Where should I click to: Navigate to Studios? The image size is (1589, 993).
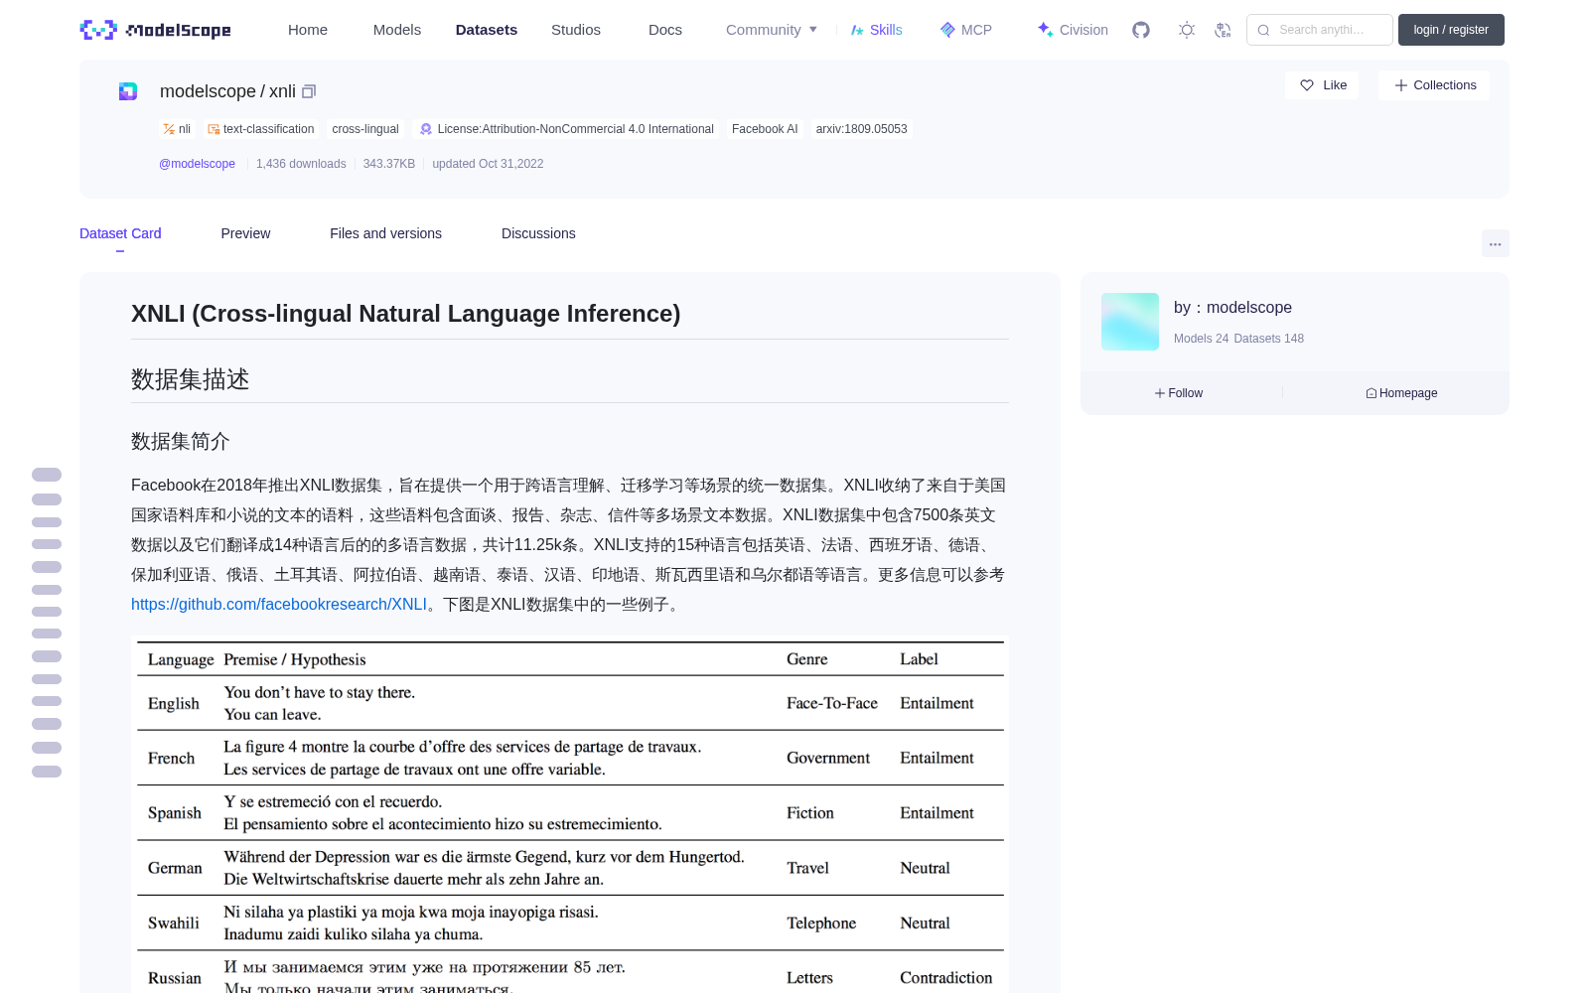(x=576, y=30)
